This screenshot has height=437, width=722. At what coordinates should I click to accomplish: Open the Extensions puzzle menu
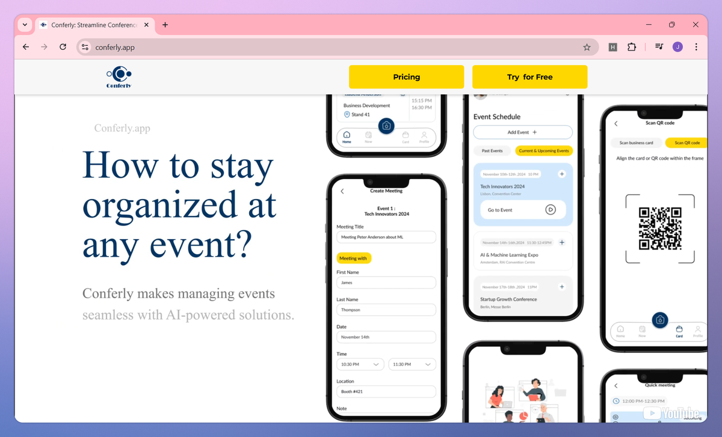click(632, 47)
